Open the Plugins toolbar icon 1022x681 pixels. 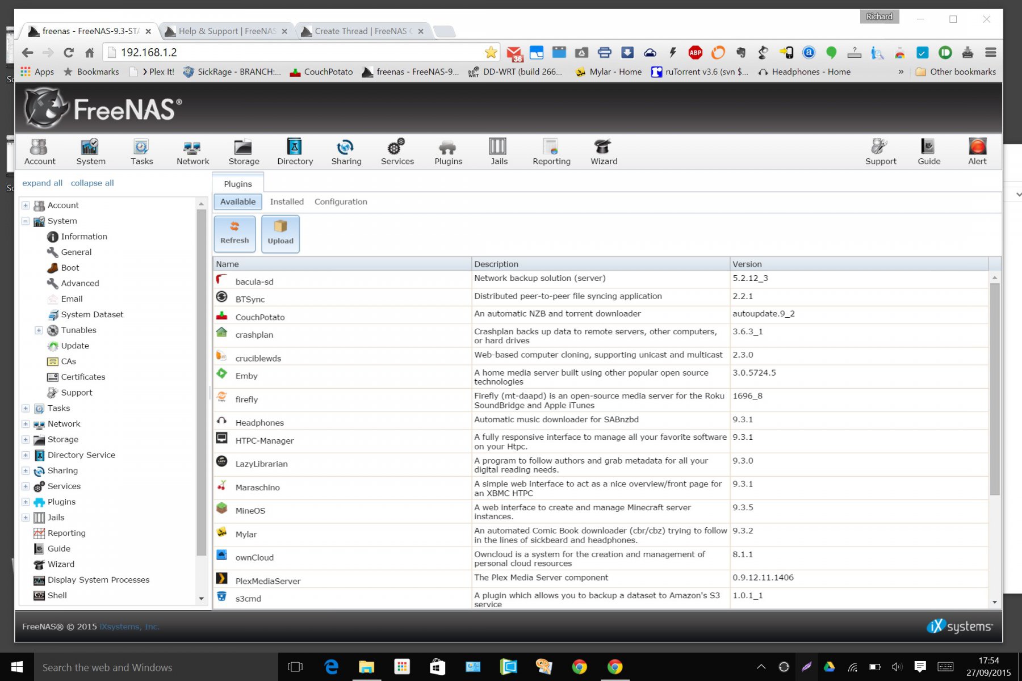click(448, 152)
